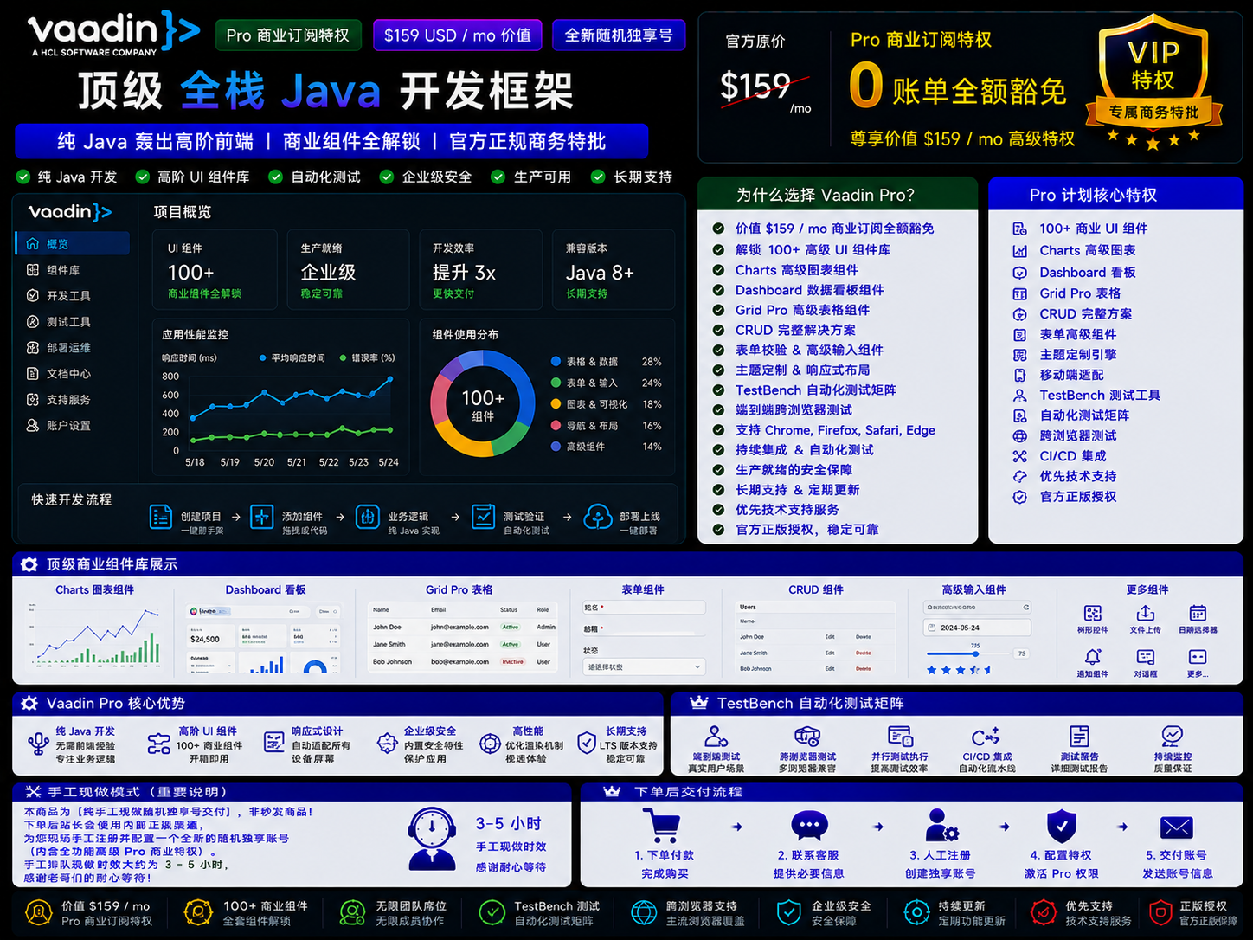Click the 通知组件 bell icon
Screen dimensions: 1253x940
coord(1093,657)
